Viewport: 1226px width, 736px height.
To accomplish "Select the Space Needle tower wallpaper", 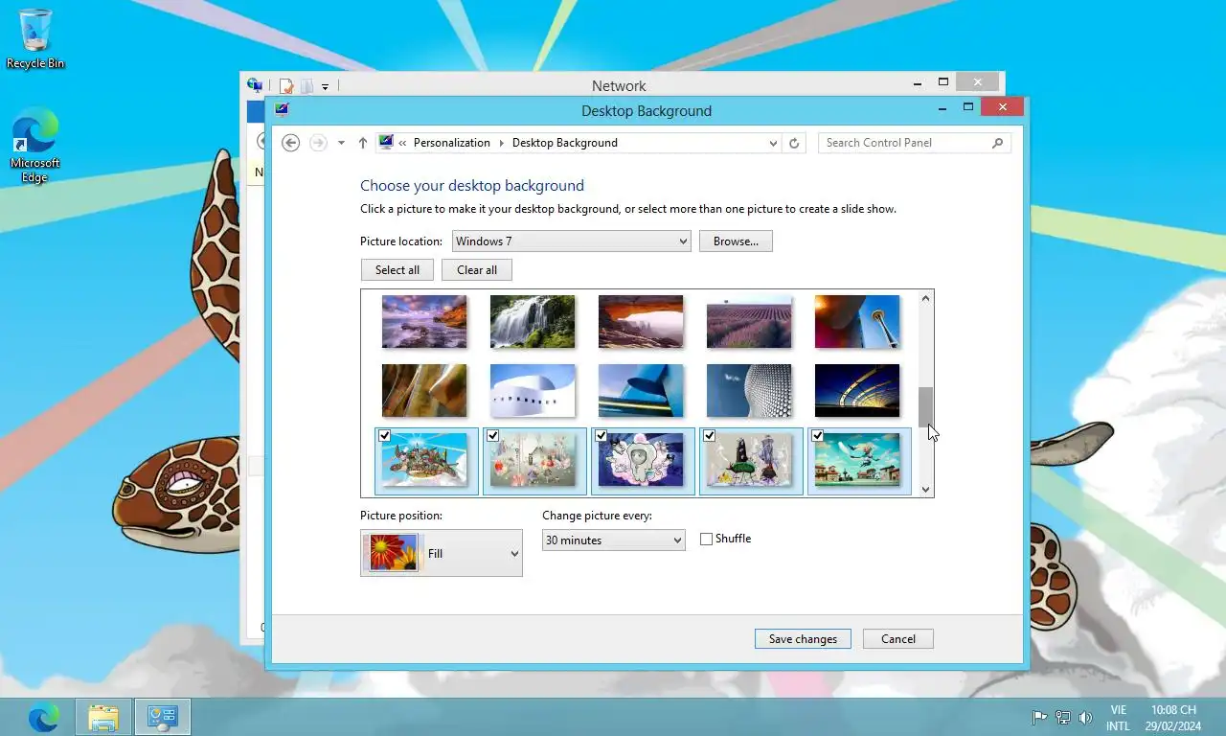I will (x=857, y=321).
